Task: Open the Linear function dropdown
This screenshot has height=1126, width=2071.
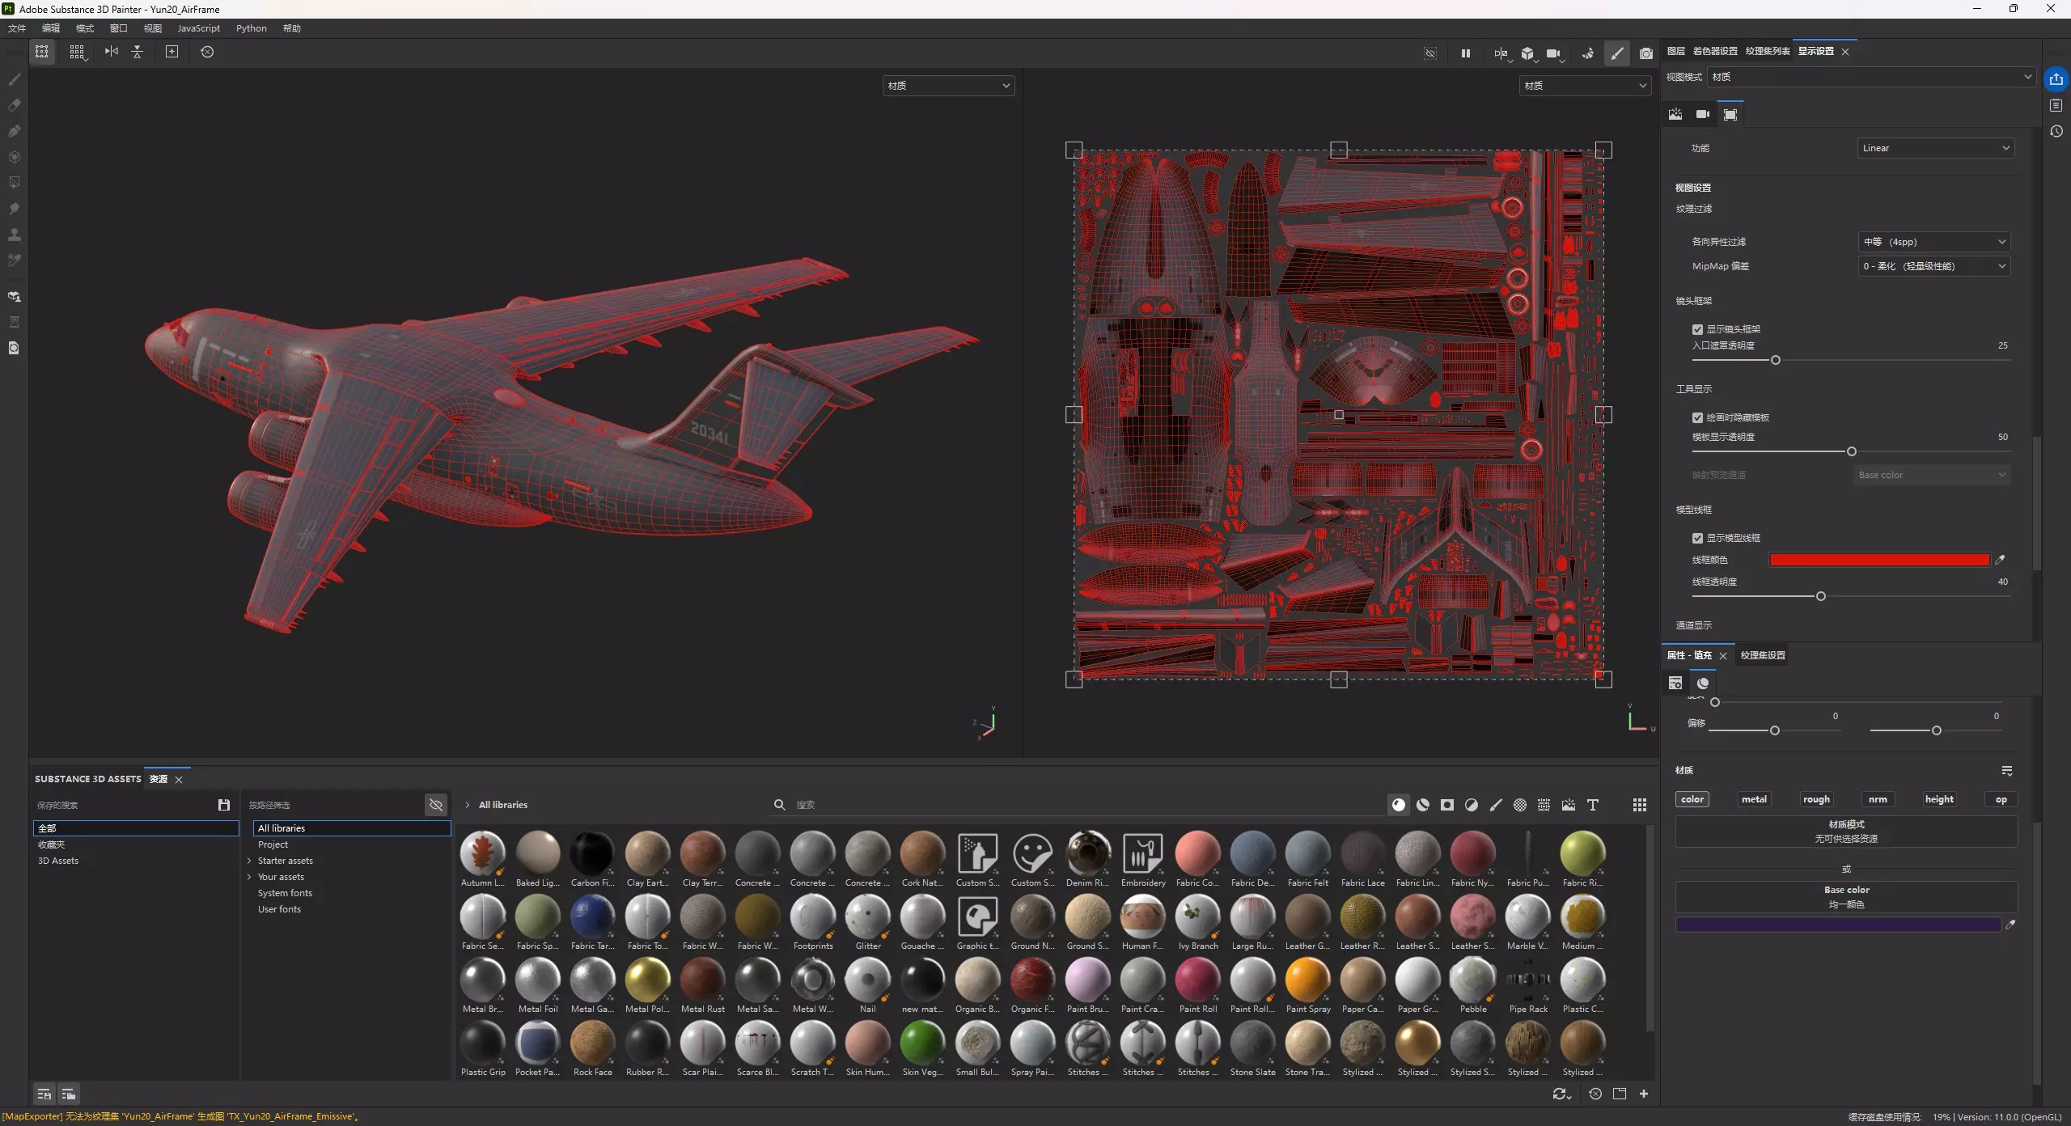Action: pos(1934,148)
